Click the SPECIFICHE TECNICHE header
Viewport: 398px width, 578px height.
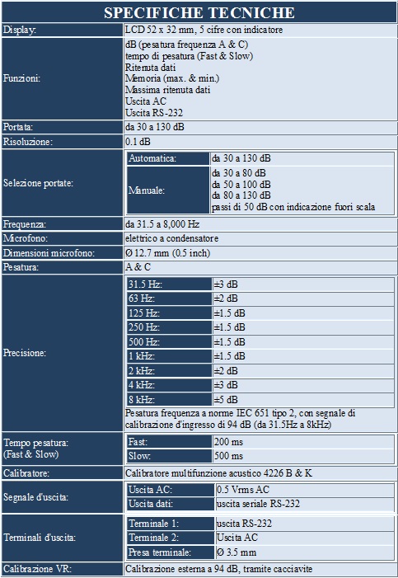(199, 12)
